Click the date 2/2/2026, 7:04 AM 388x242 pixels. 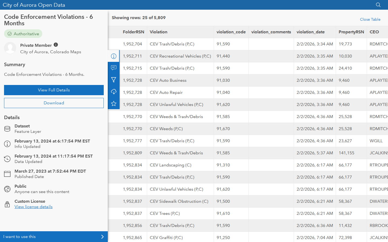click(315, 238)
